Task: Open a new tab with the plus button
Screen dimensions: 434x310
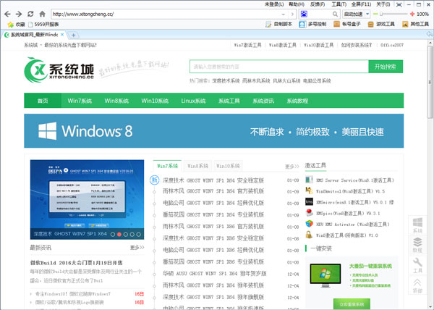Action: tap(73, 35)
